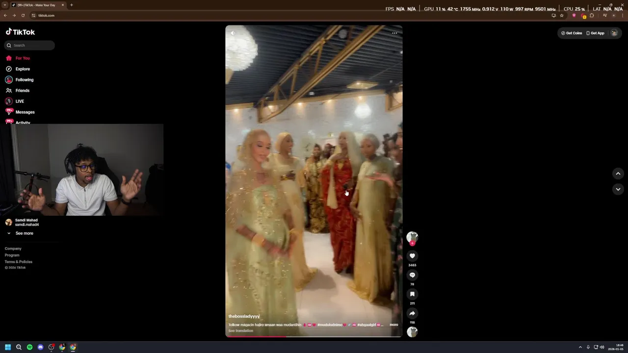Image resolution: width=628 pixels, height=353 pixels.
Task: Open the install app icon in address bar
Action: (x=554, y=16)
